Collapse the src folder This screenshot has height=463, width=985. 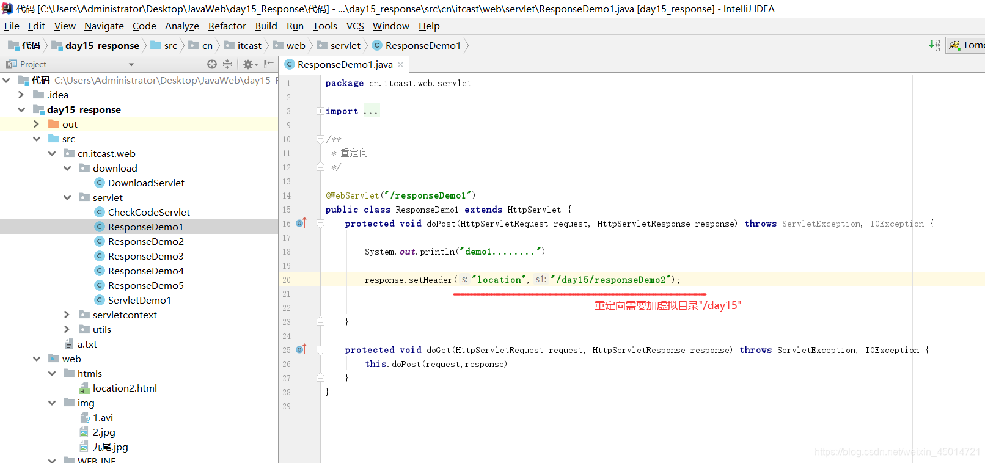click(37, 139)
